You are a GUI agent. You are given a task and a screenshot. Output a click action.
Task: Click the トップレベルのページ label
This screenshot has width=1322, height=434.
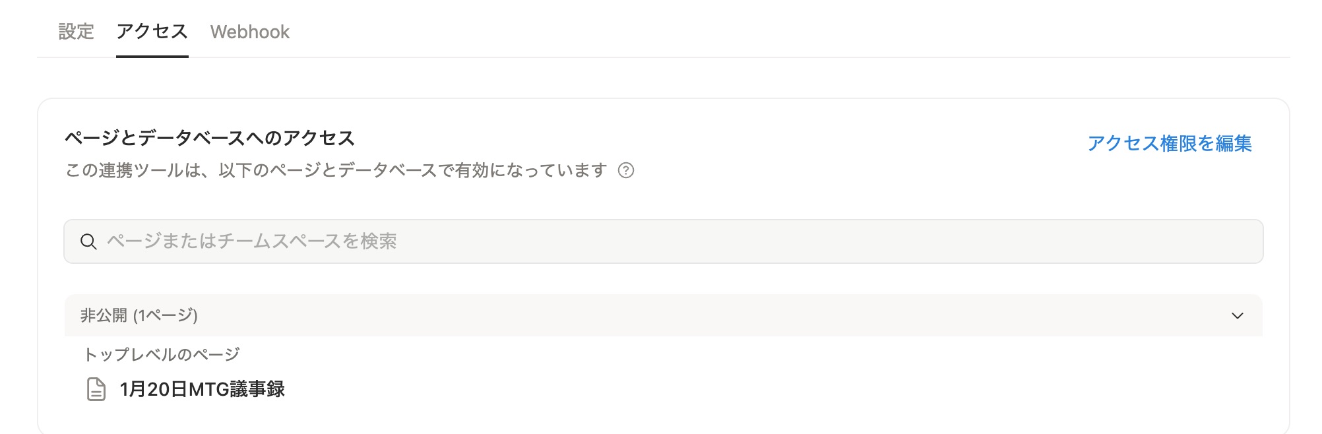(x=162, y=354)
